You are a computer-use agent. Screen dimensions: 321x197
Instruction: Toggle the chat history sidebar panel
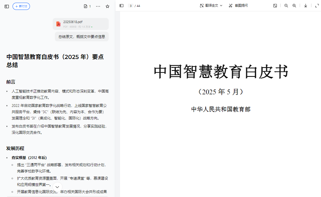[x=7, y=6]
